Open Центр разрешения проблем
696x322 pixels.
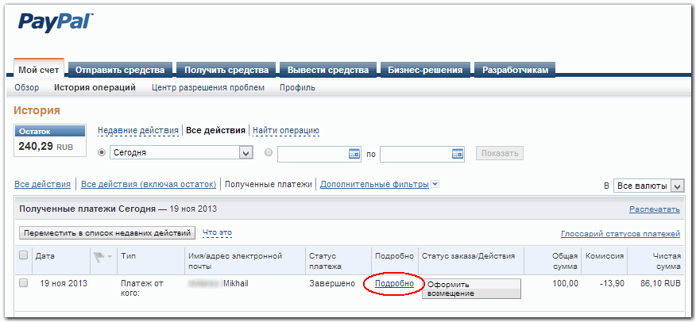coord(208,88)
